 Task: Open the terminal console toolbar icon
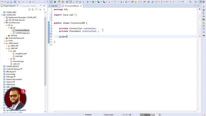pos(15,2)
